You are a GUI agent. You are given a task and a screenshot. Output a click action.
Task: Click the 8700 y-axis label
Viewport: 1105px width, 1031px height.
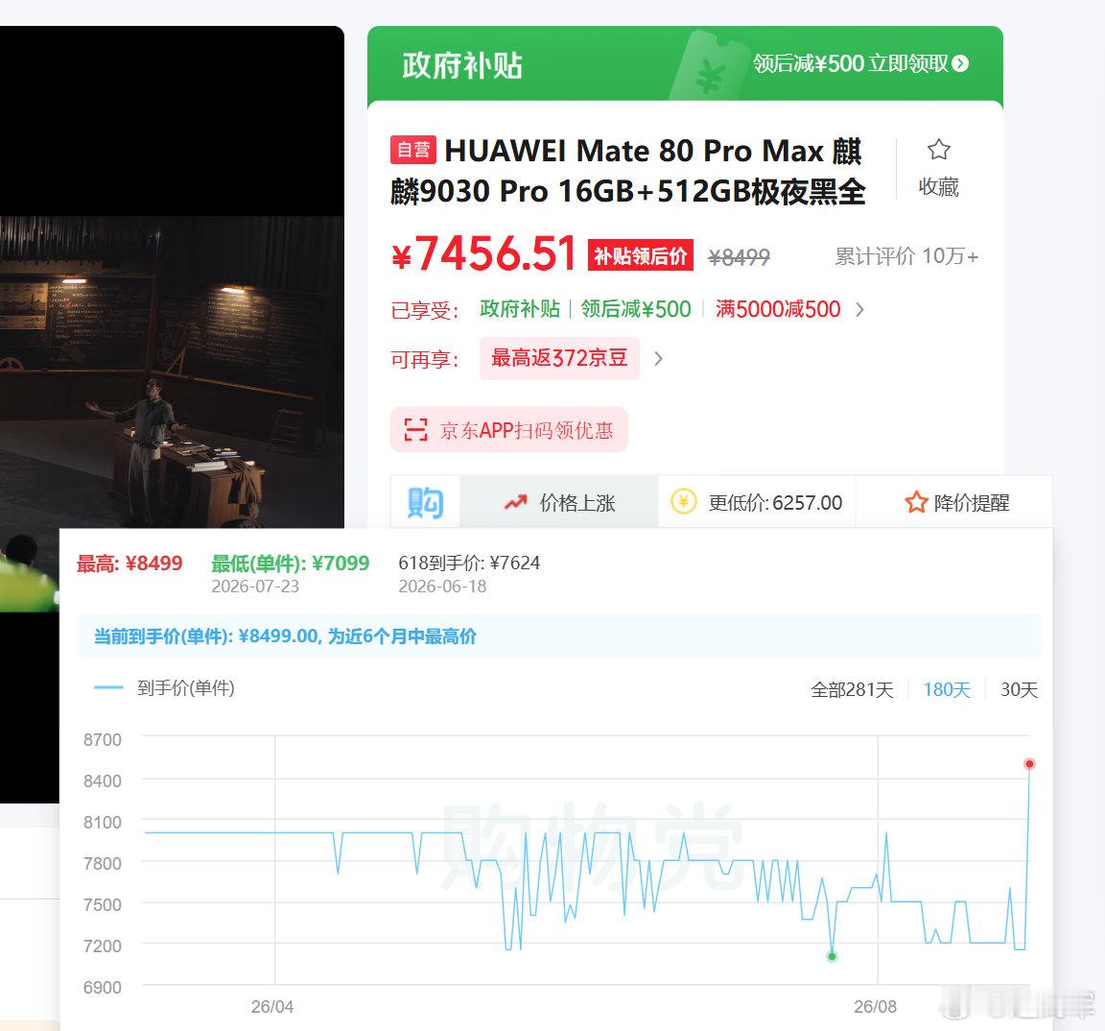(103, 740)
